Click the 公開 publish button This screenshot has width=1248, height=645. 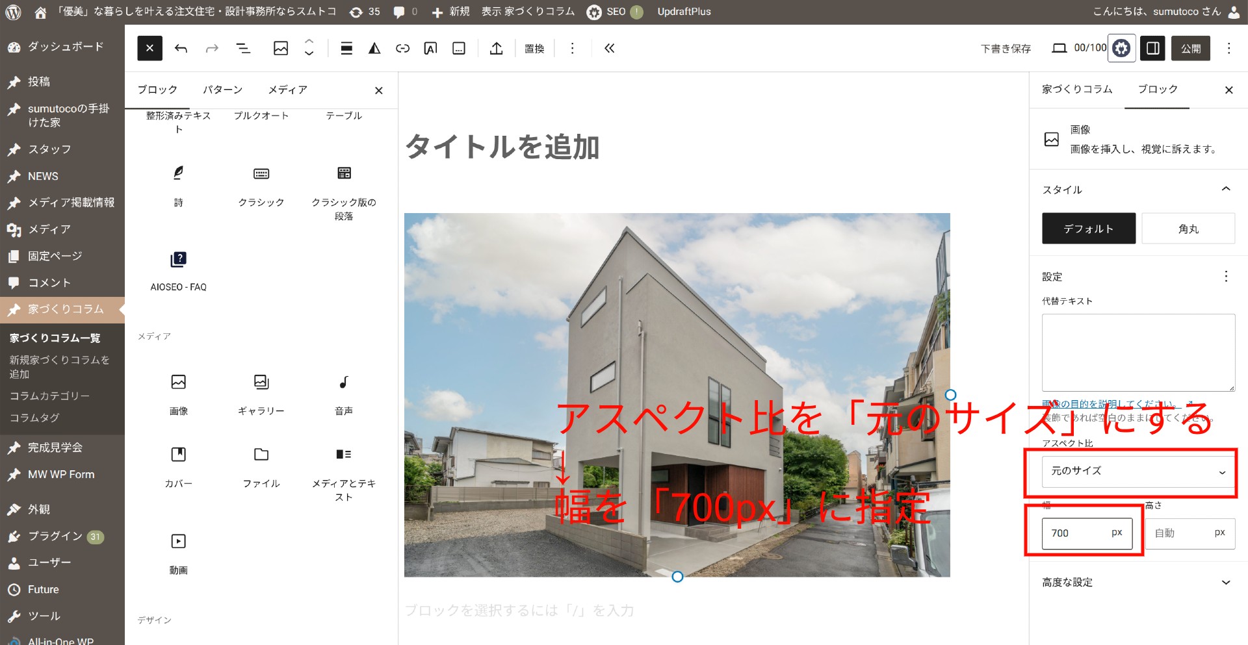(x=1190, y=48)
